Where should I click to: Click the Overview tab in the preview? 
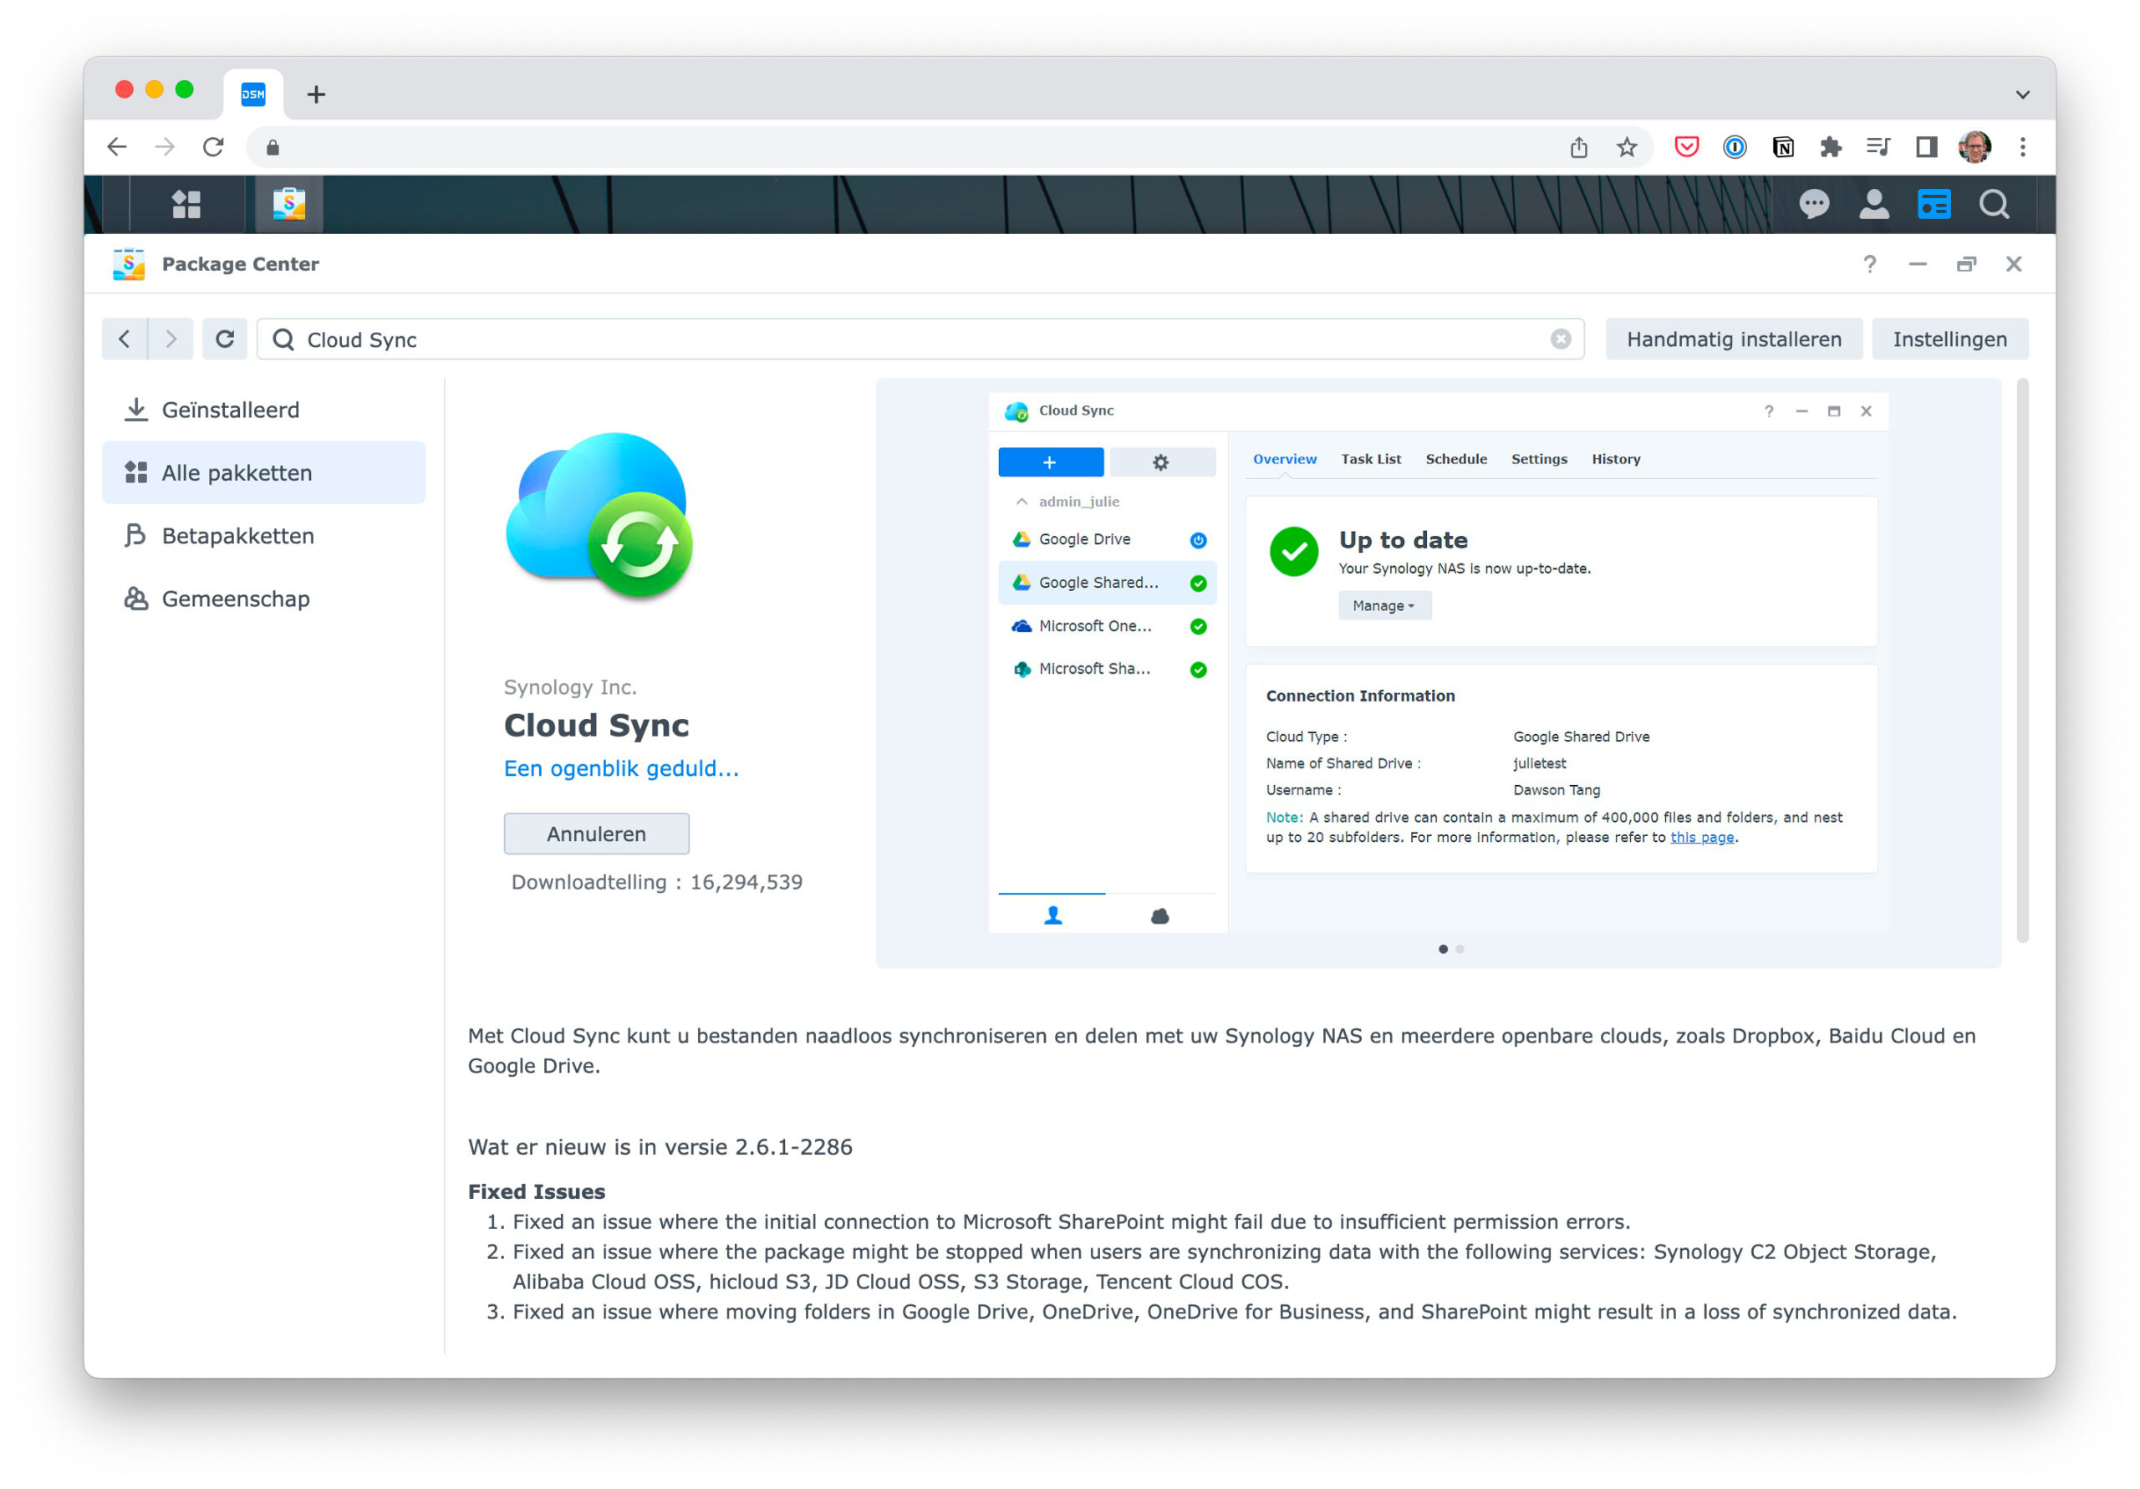click(x=1284, y=459)
